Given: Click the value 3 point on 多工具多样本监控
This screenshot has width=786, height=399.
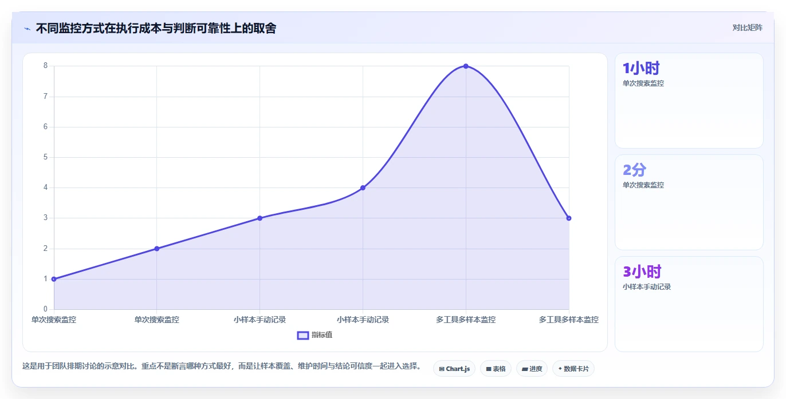Looking at the screenshot, I should (x=568, y=218).
